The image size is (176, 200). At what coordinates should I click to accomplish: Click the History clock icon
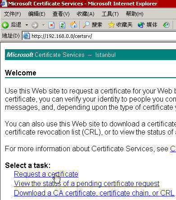pyautogui.click(x=166, y=25)
